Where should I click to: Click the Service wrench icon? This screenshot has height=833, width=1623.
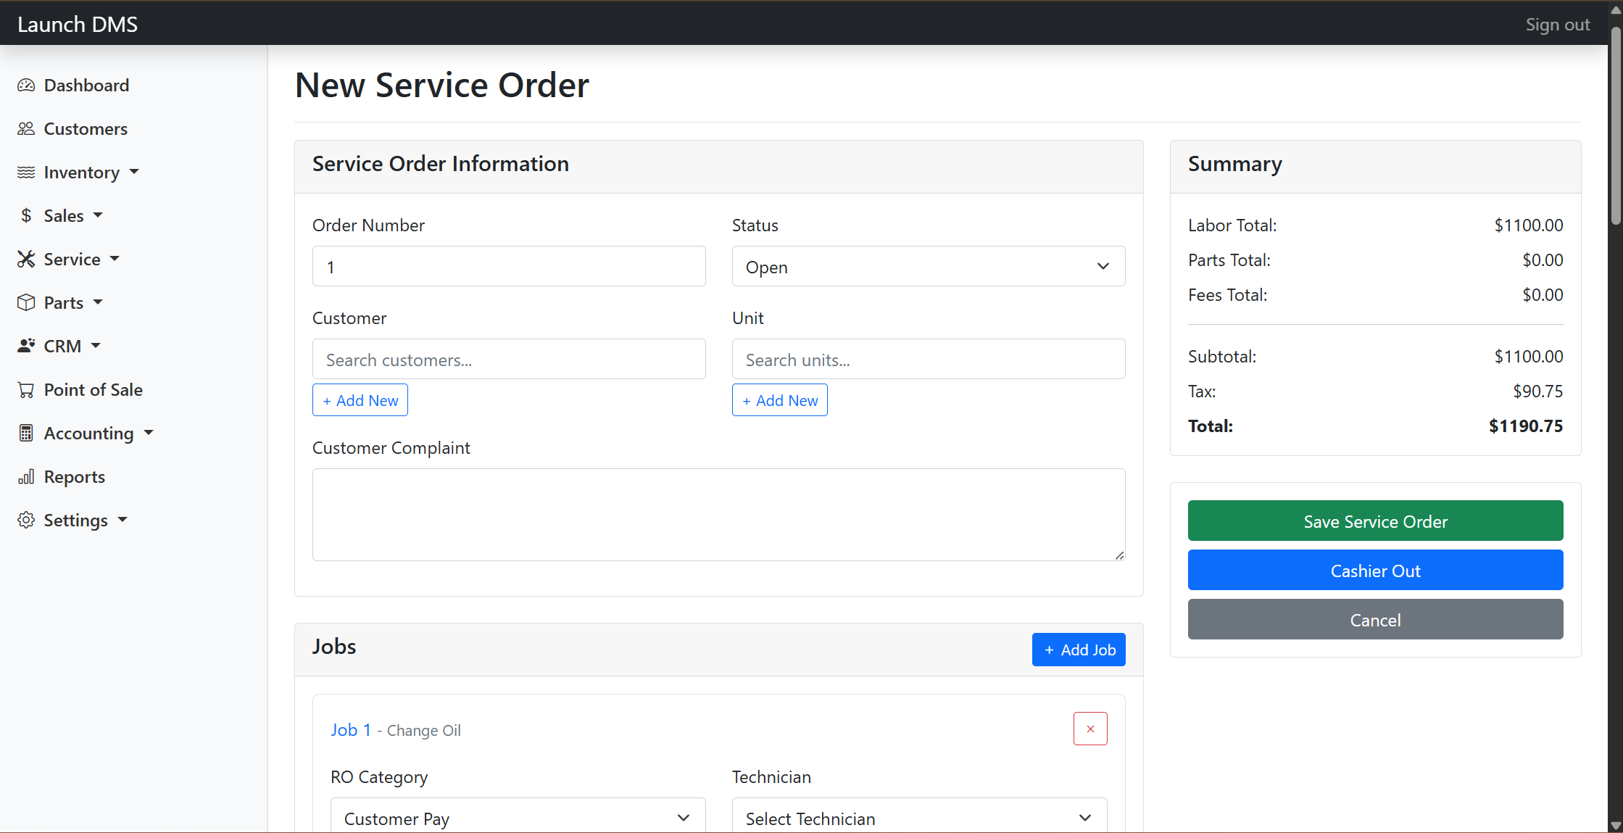[x=26, y=259]
